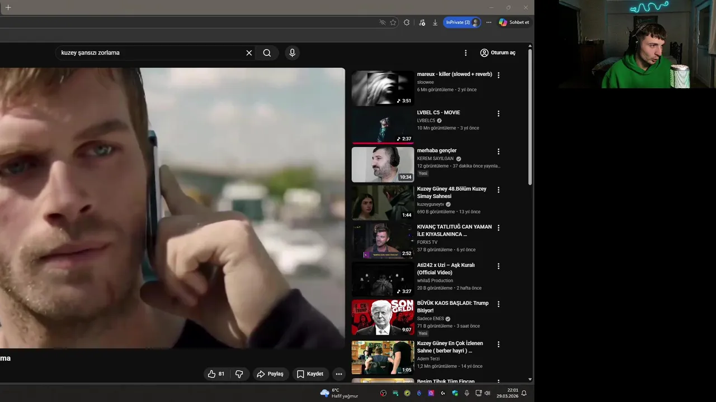Image resolution: width=716 pixels, height=402 pixels.
Task: Open network status tray icon
Action: 478,393
